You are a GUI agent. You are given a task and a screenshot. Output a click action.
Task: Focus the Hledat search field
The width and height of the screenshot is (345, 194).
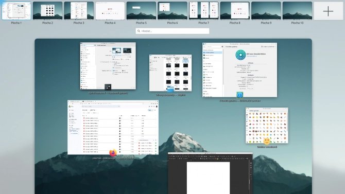pyautogui.click(x=173, y=31)
